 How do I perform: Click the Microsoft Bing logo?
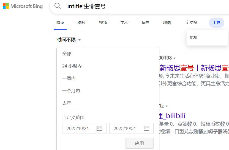click(x=23, y=6)
